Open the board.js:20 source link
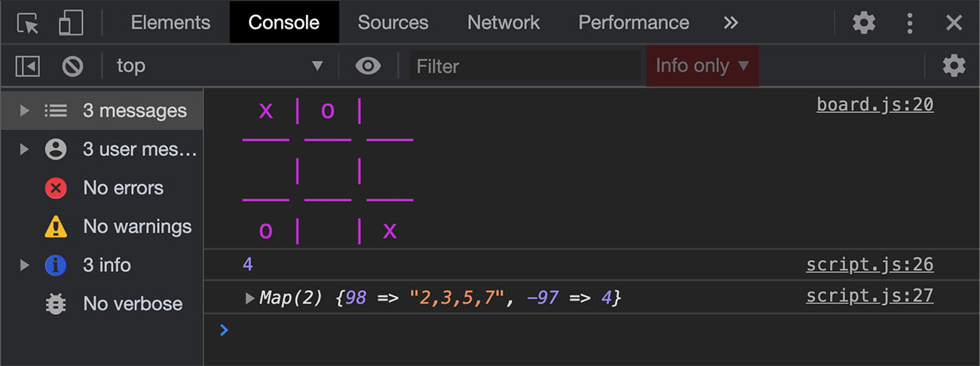The image size is (980, 366). 874,105
